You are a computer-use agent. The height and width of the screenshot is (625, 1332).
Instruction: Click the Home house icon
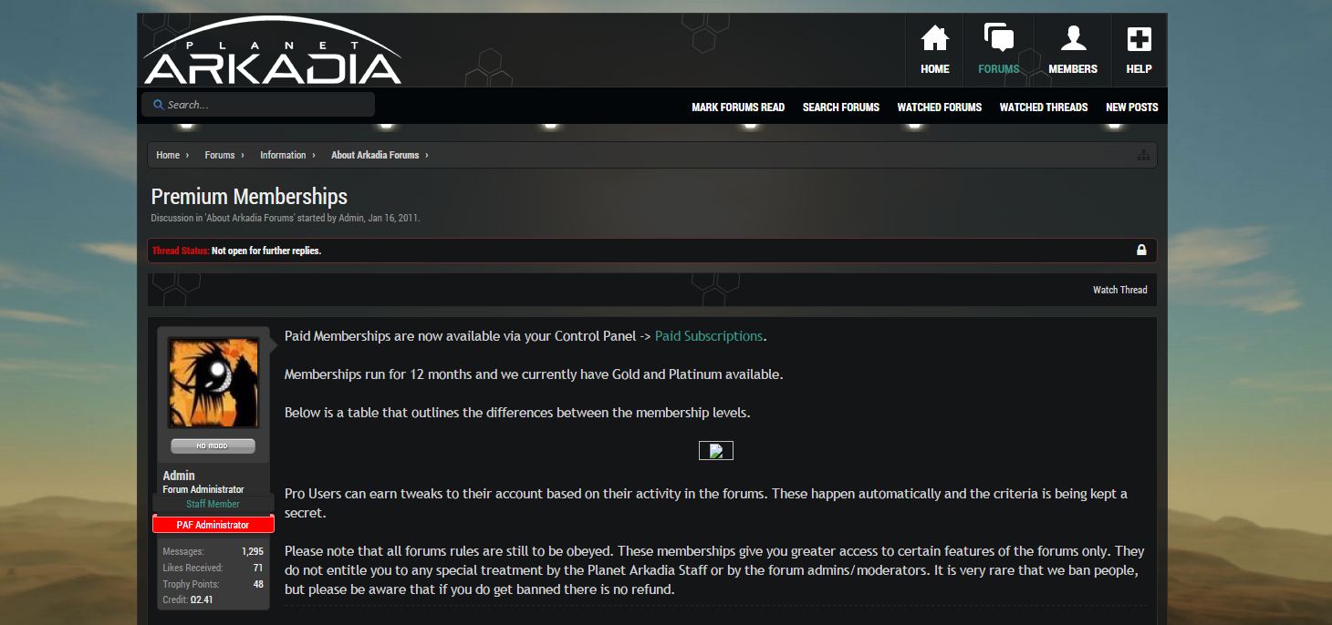(x=934, y=39)
